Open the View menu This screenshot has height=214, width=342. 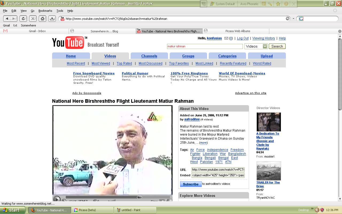point(24,11)
